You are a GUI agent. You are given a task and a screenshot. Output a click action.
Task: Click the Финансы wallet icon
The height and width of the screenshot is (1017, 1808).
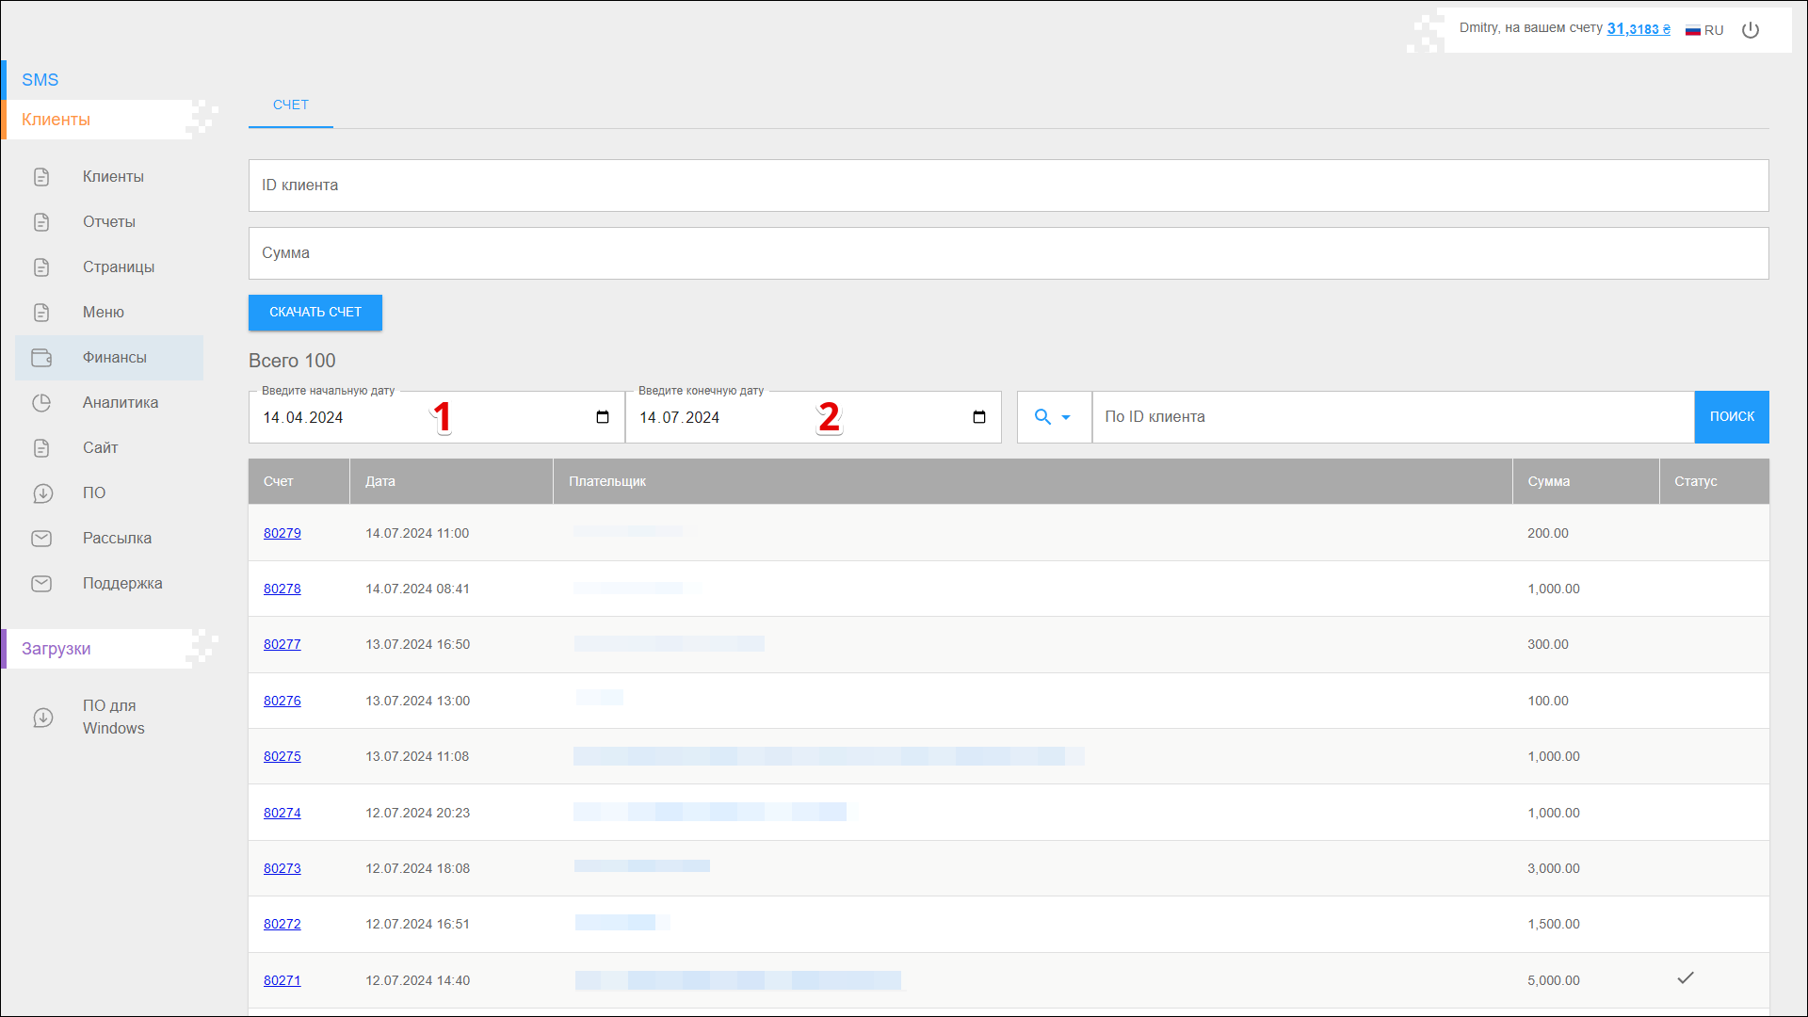tap(41, 358)
